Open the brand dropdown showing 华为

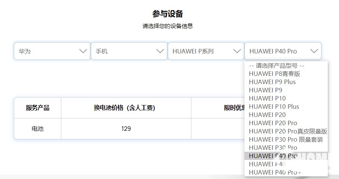[52, 51]
